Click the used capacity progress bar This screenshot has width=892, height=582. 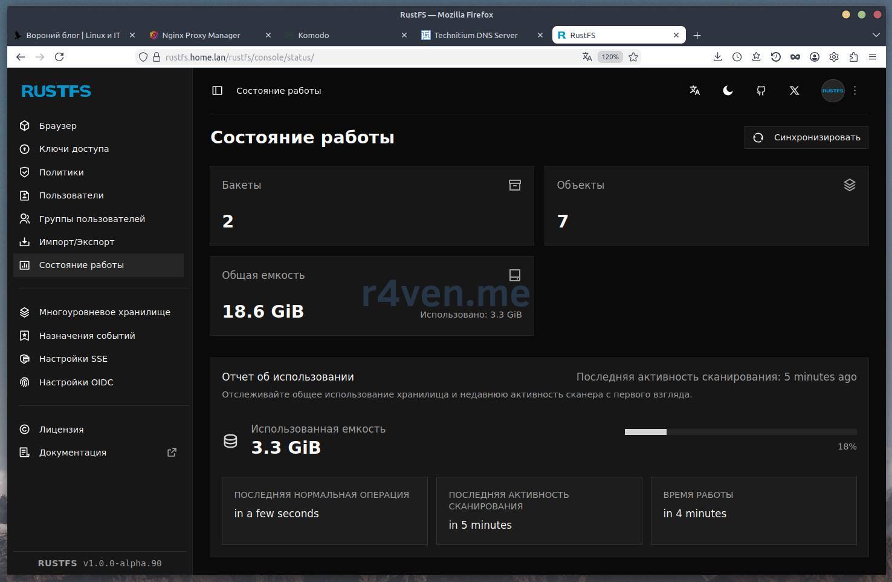click(x=740, y=432)
